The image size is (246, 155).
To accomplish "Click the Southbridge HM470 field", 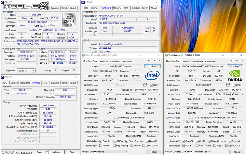I will pos(128,31).
